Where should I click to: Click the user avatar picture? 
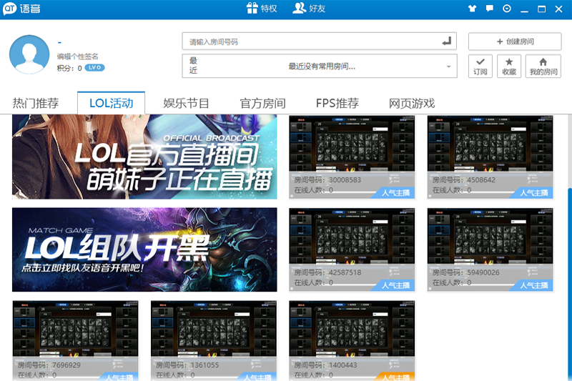coord(29,56)
